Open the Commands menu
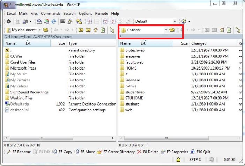The height and width of the screenshot is (166, 245). 51,14
